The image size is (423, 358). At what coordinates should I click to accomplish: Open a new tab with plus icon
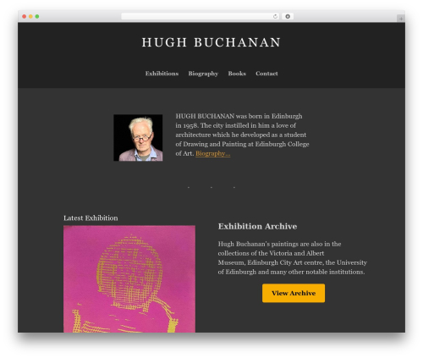pyautogui.click(x=401, y=19)
